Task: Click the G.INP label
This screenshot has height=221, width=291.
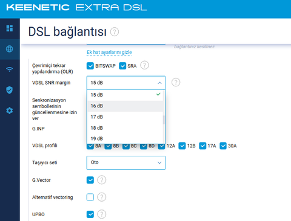Action: 38,129
